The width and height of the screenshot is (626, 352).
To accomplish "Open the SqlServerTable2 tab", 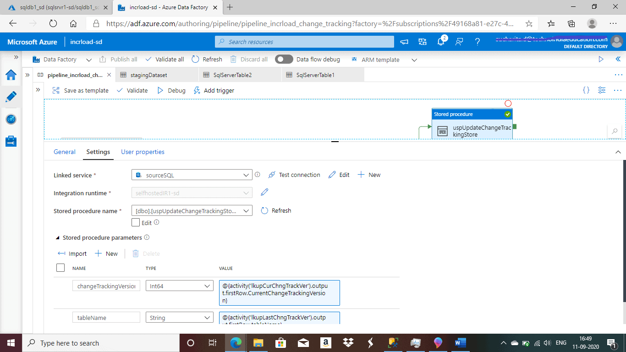I will [x=240, y=75].
